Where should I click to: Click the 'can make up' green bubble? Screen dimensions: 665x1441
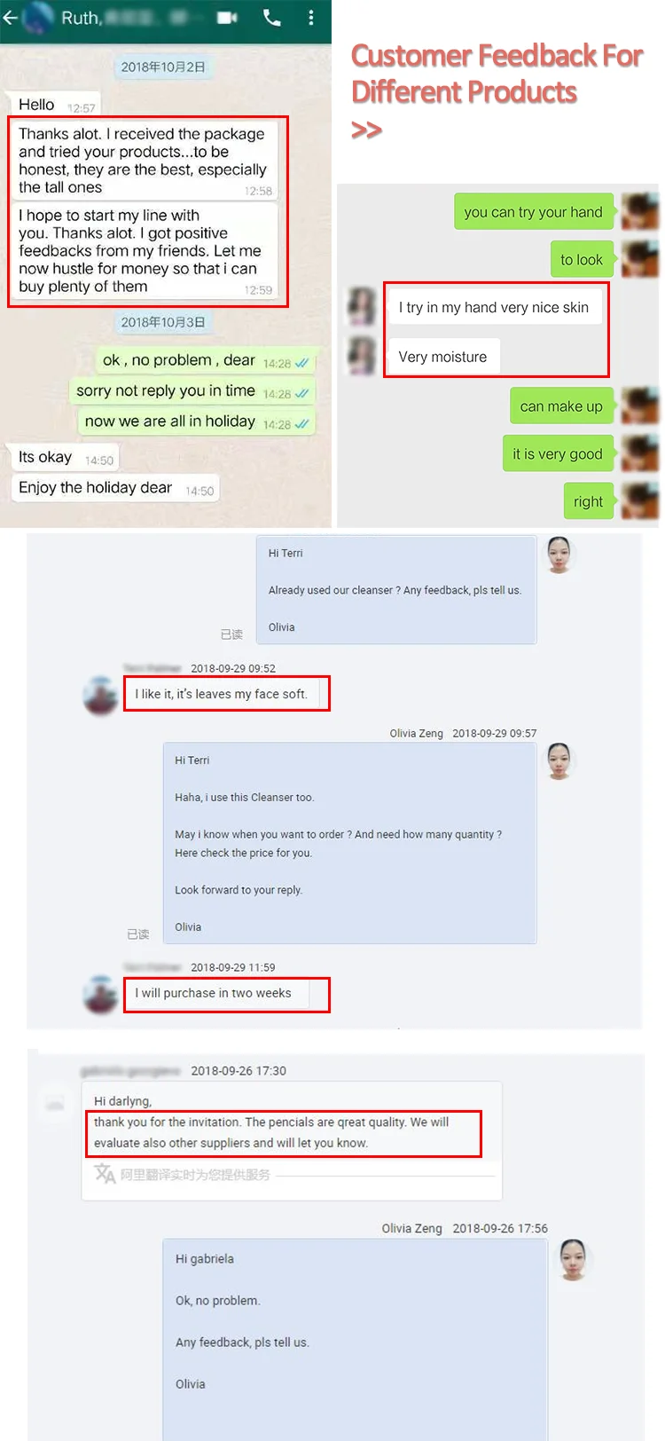coord(560,406)
